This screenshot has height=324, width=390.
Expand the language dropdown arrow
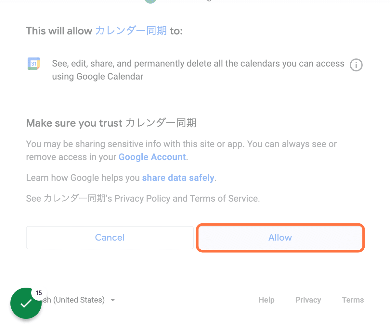(113, 300)
